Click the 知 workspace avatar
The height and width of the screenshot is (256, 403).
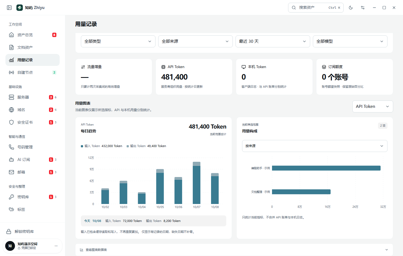10,246
